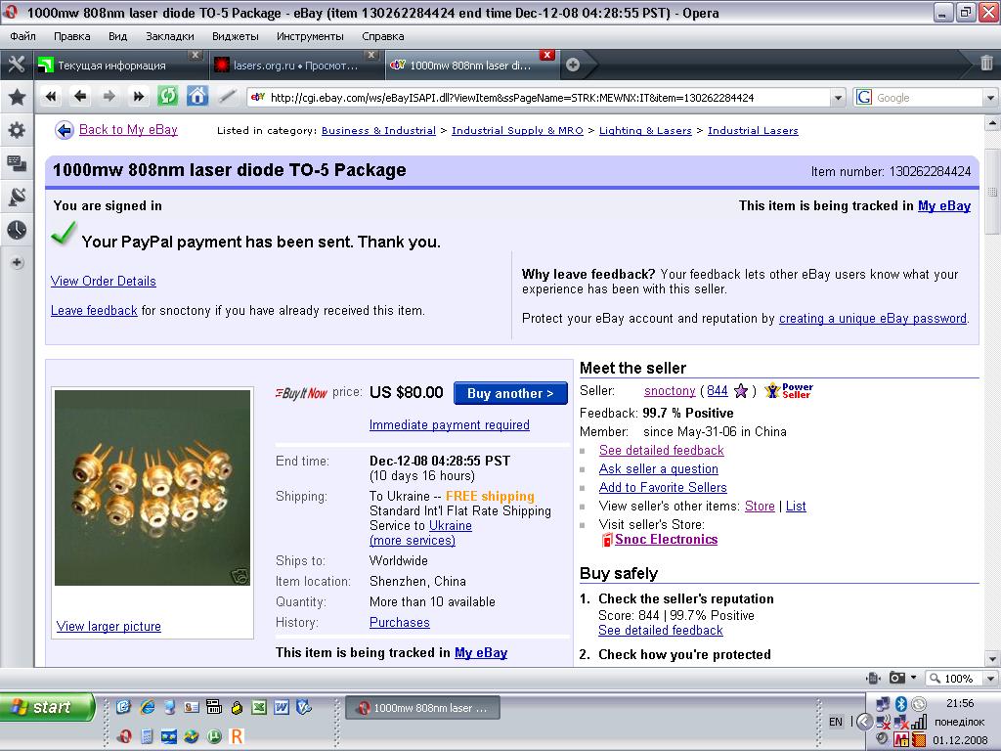1001x751 pixels.
Task: Close the eBay laser diode tab
Action: click(547, 56)
